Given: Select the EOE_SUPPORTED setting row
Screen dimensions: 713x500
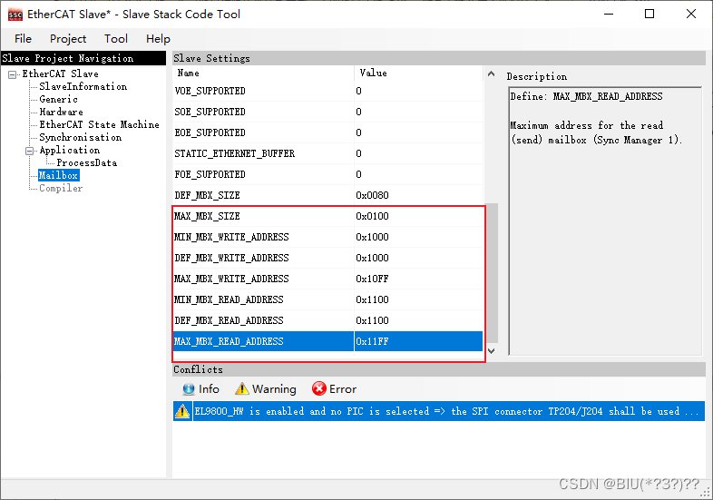Looking at the screenshot, I should click(x=327, y=132).
